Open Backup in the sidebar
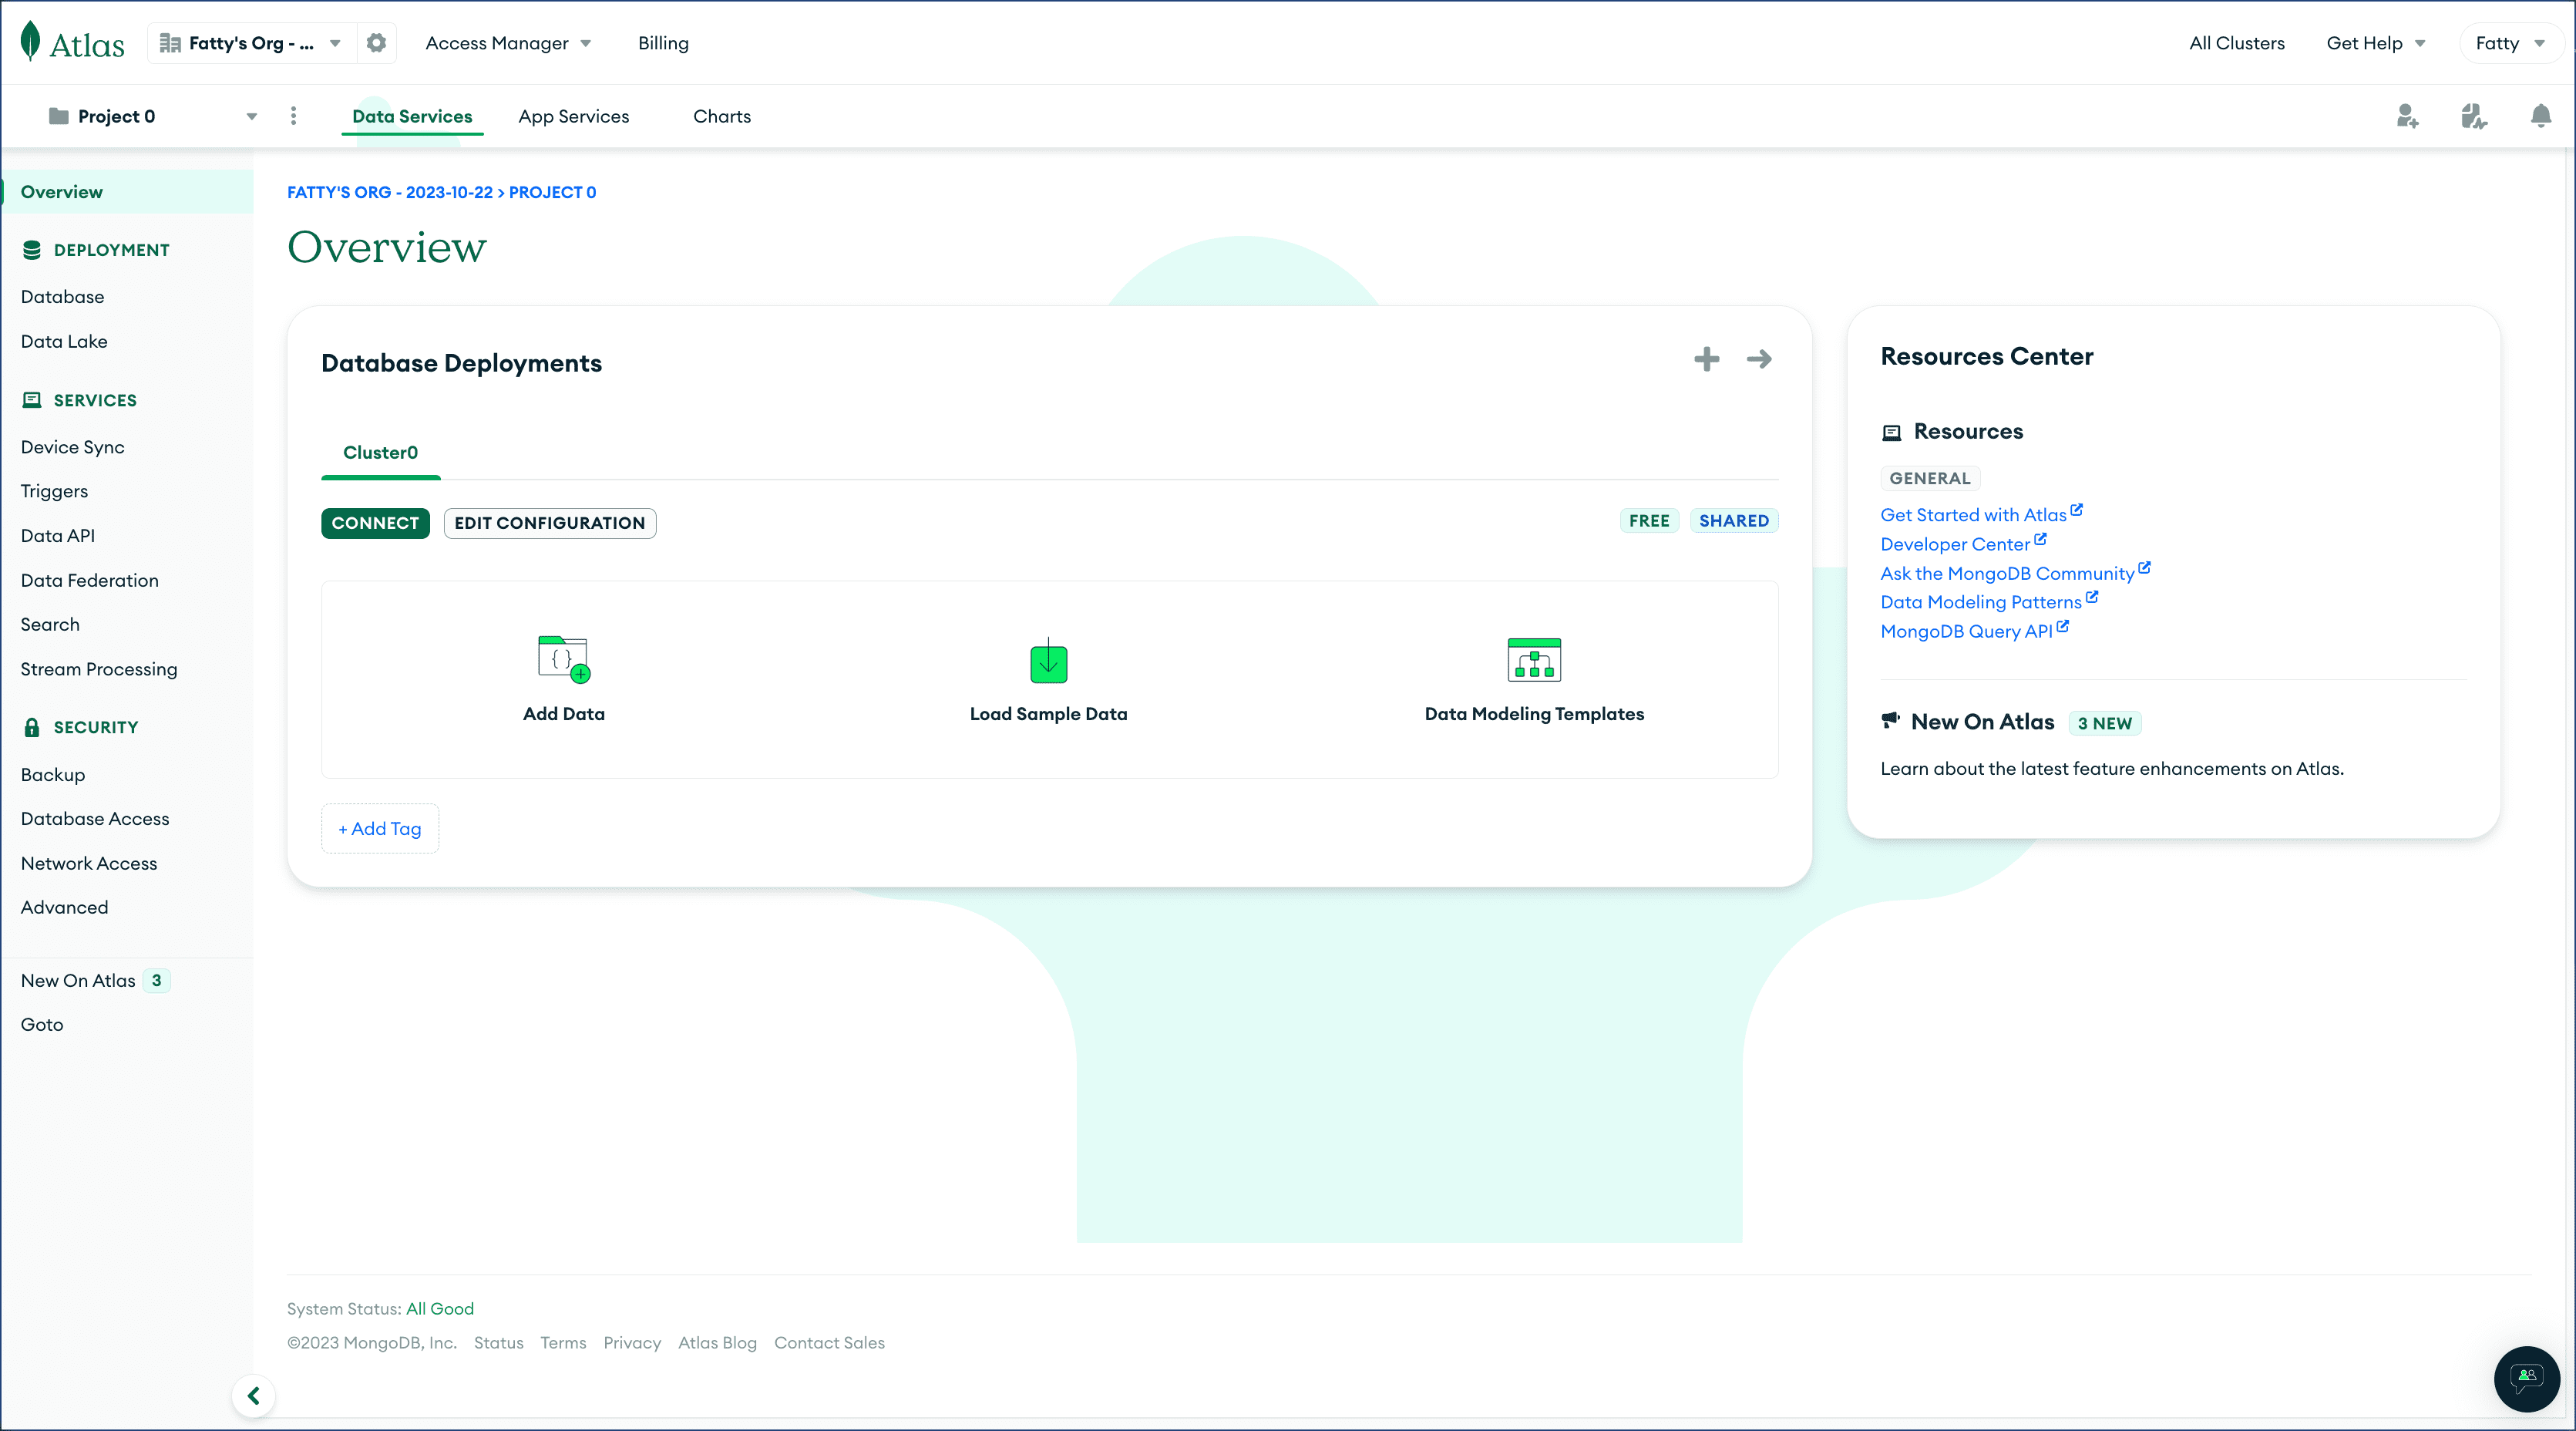The height and width of the screenshot is (1431, 2576). [x=53, y=775]
